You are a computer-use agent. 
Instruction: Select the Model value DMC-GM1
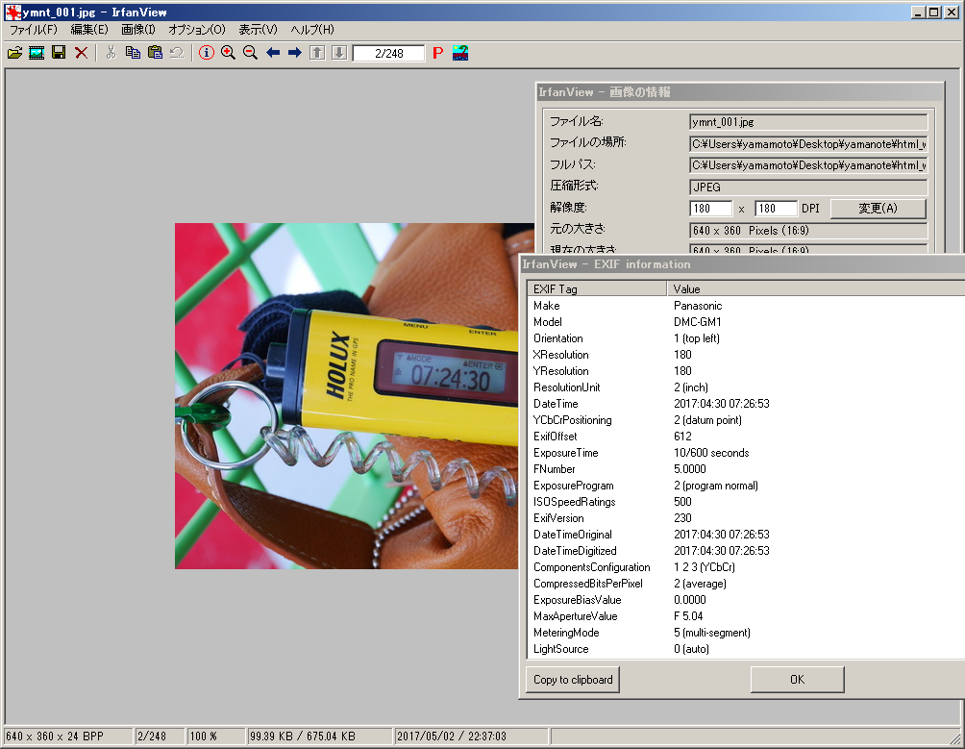click(697, 322)
